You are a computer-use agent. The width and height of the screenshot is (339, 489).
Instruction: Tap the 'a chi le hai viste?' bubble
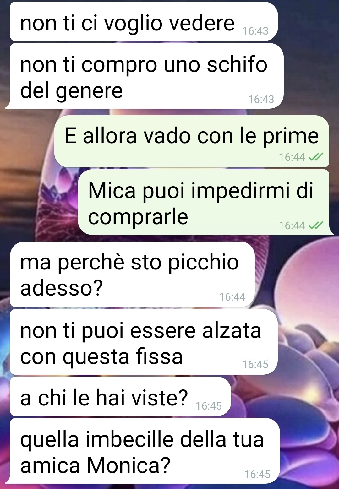coord(121,396)
